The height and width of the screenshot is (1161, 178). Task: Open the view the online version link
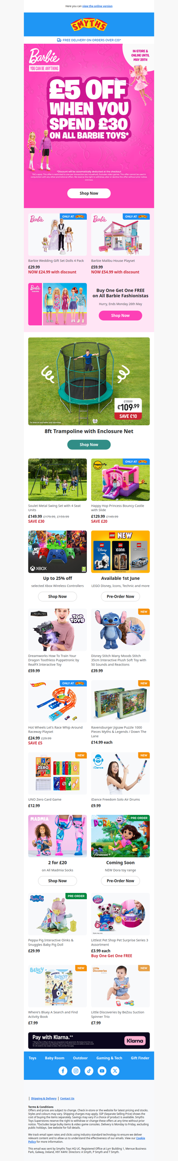point(97,6)
